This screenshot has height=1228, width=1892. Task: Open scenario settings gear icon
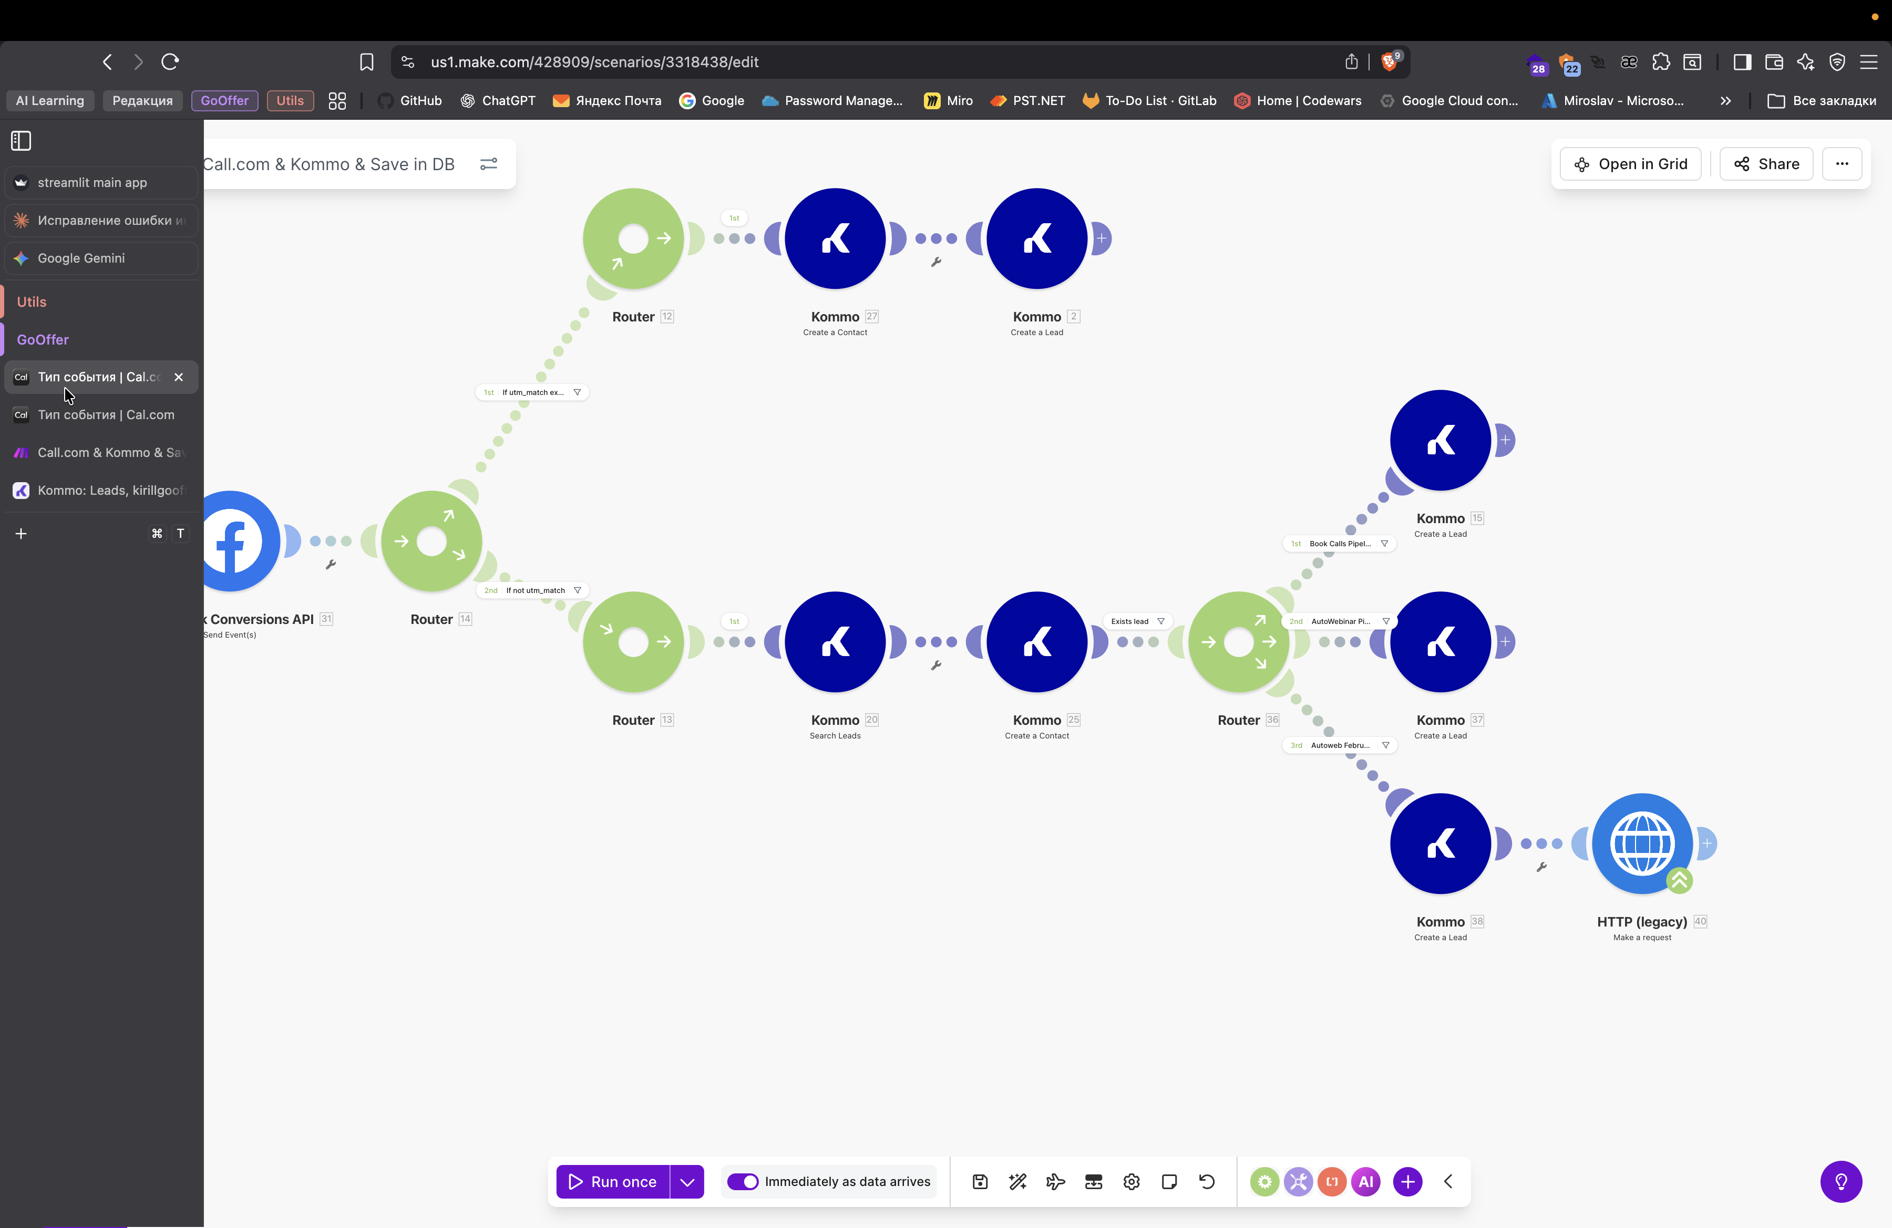tap(1131, 1182)
